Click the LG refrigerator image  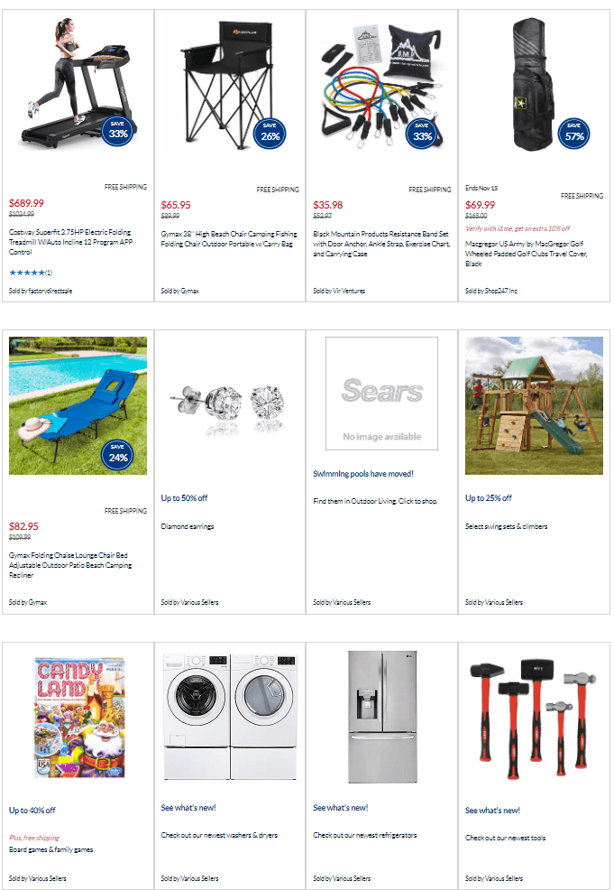click(382, 718)
